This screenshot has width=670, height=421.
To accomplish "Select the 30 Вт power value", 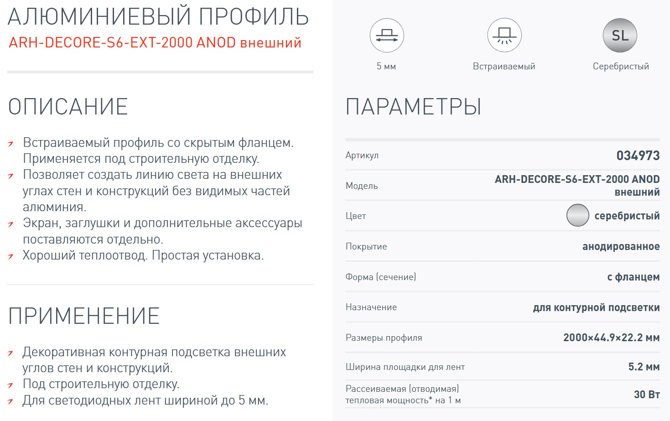I will [647, 395].
